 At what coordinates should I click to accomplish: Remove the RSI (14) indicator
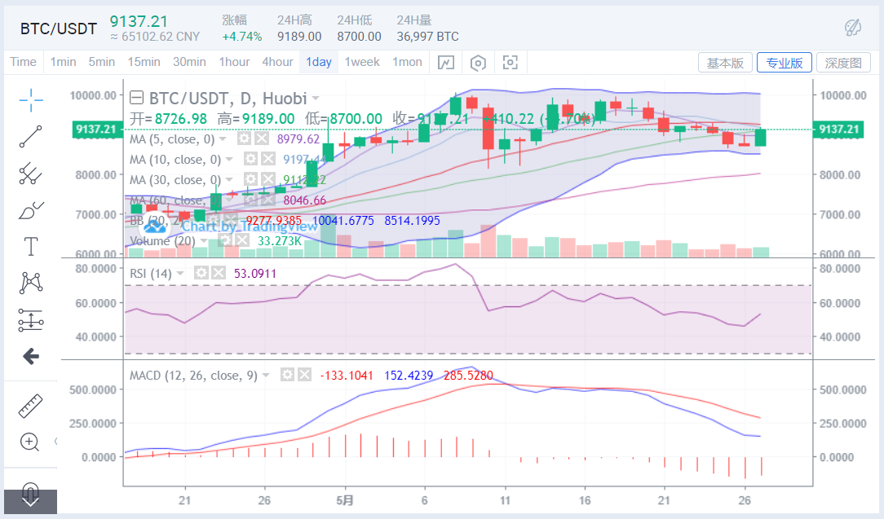[x=219, y=273]
